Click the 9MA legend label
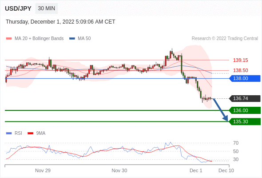This screenshot has width=262, height=178. (41, 133)
